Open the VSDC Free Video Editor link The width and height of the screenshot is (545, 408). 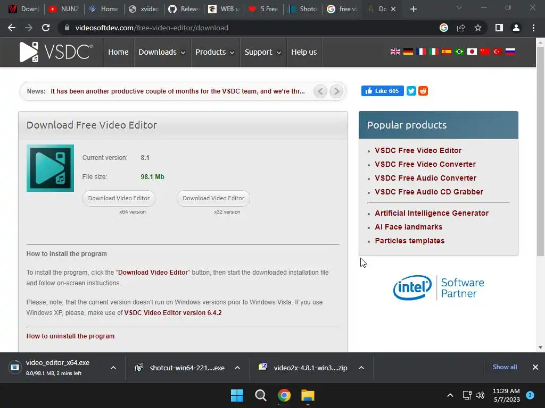pos(418,150)
